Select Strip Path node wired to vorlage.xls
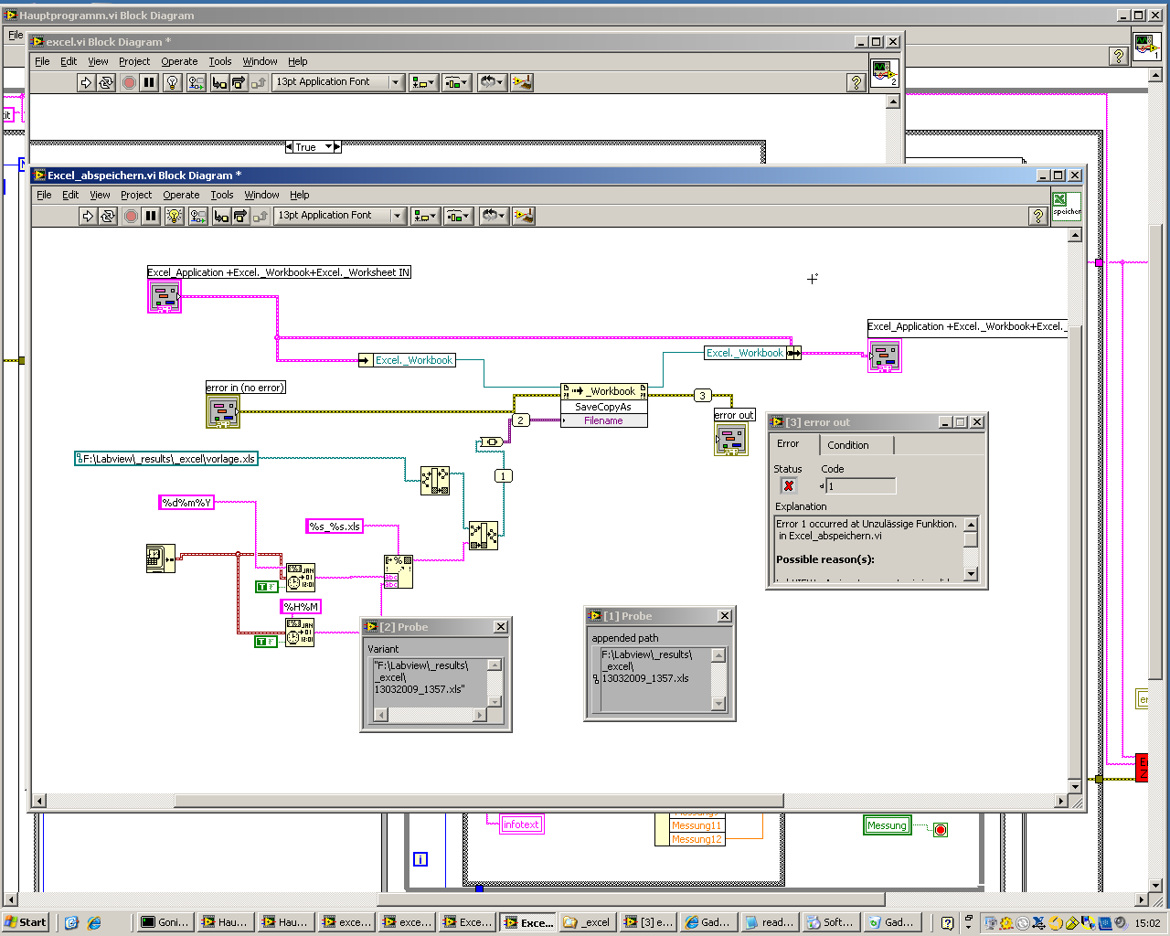This screenshot has width=1170, height=936. [x=435, y=481]
